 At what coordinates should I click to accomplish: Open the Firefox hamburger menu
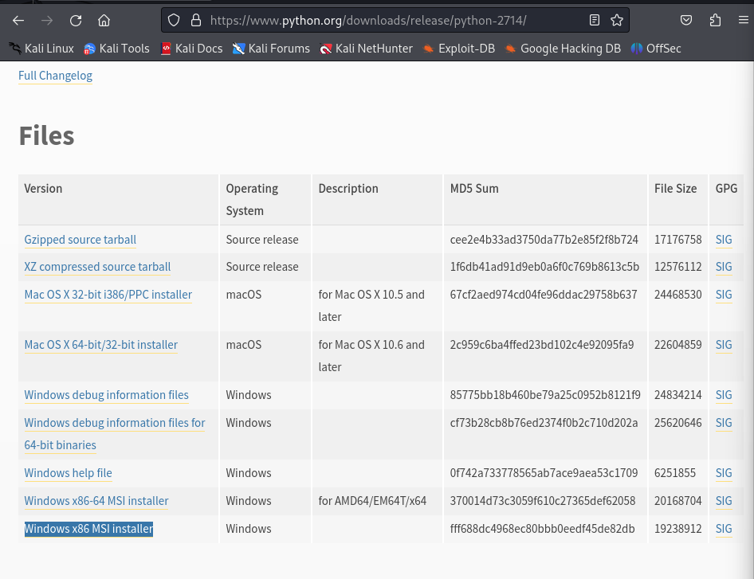740,20
